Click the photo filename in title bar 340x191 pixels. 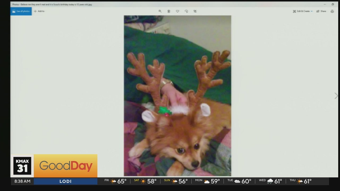click(52, 5)
